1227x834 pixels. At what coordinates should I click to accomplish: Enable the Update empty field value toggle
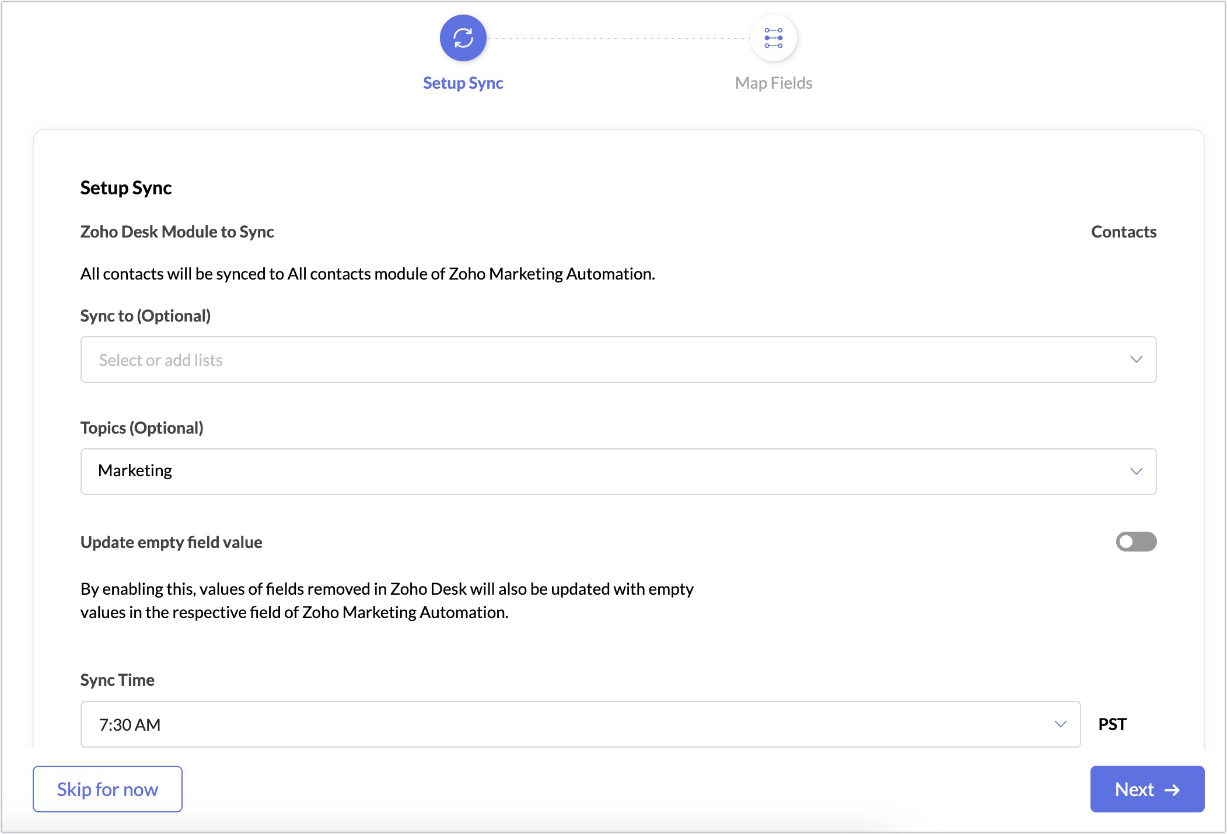tap(1136, 542)
